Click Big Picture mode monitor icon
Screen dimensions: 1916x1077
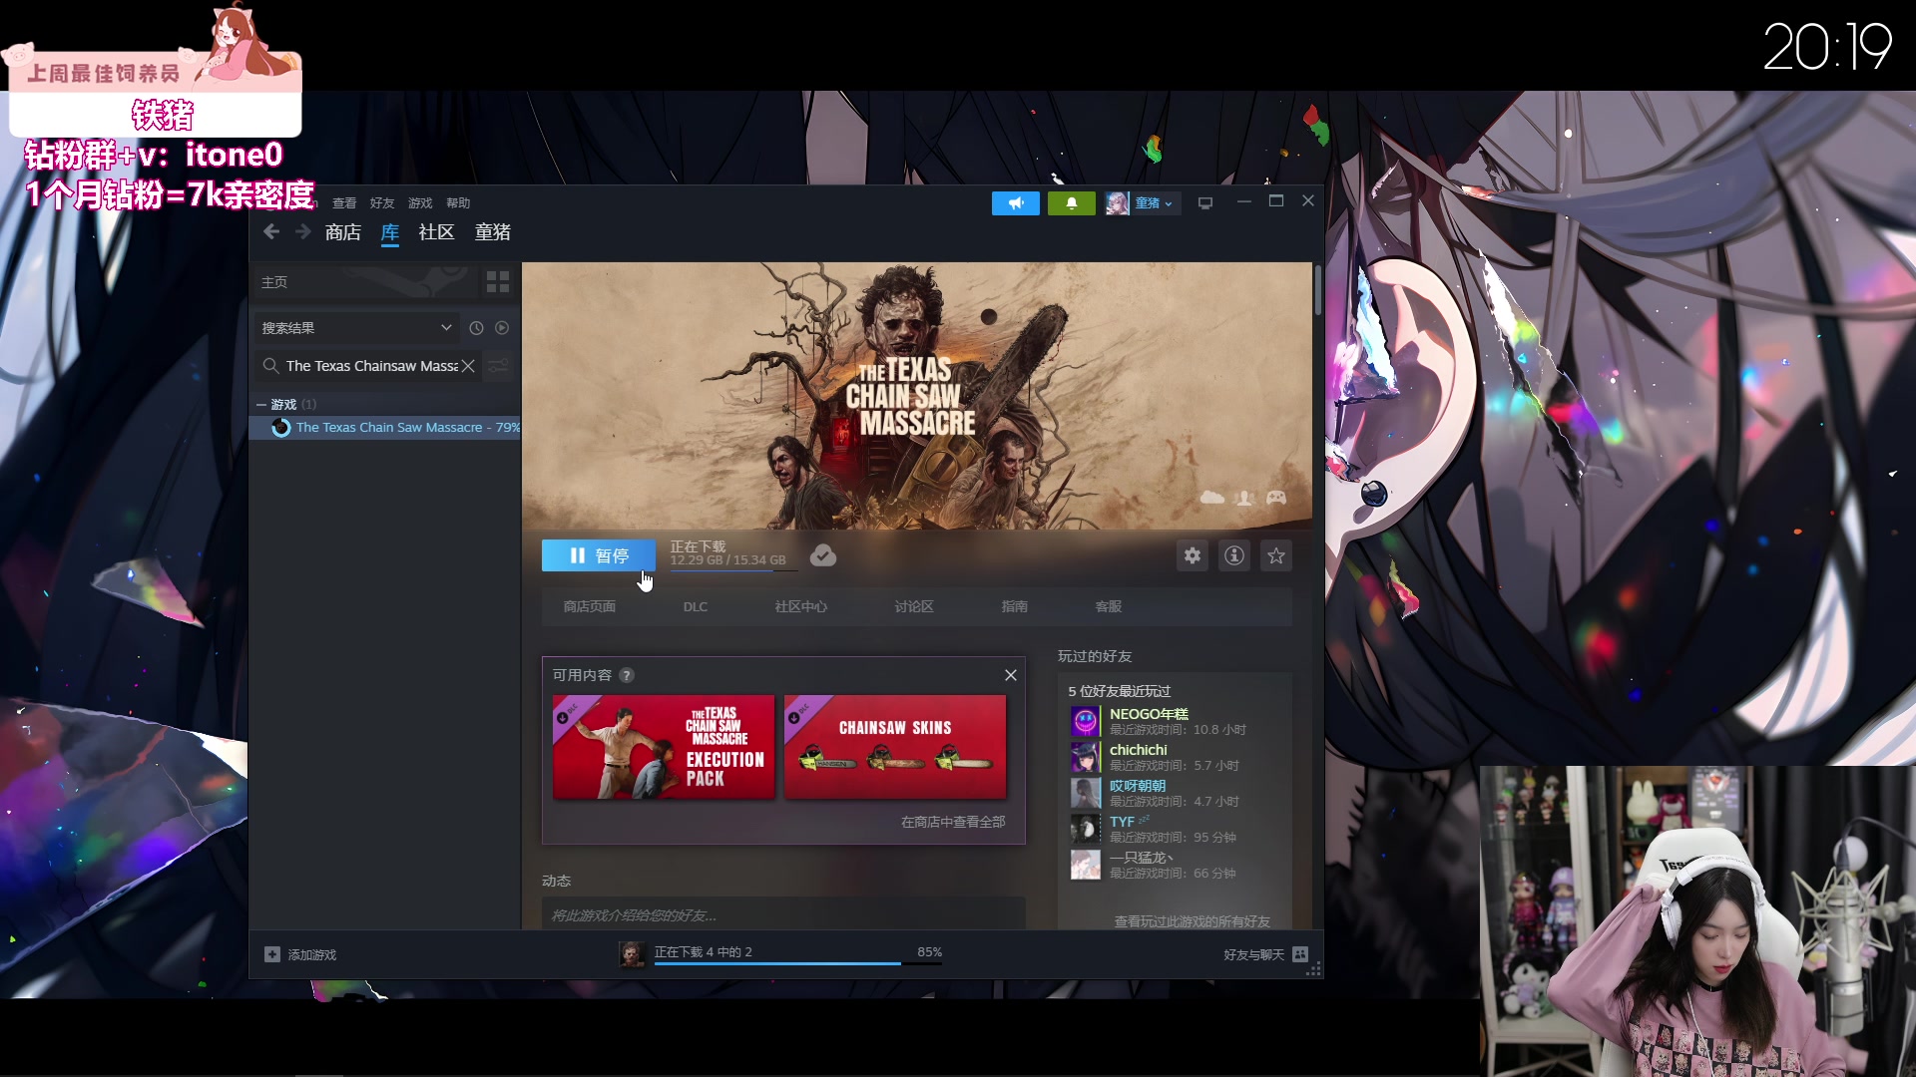point(1205,203)
